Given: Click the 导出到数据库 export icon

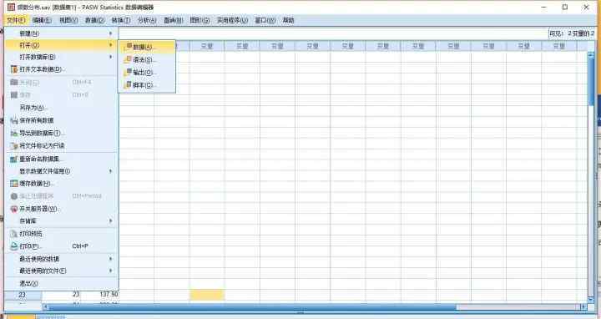Looking at the screenshot, I should click(14, 133).
